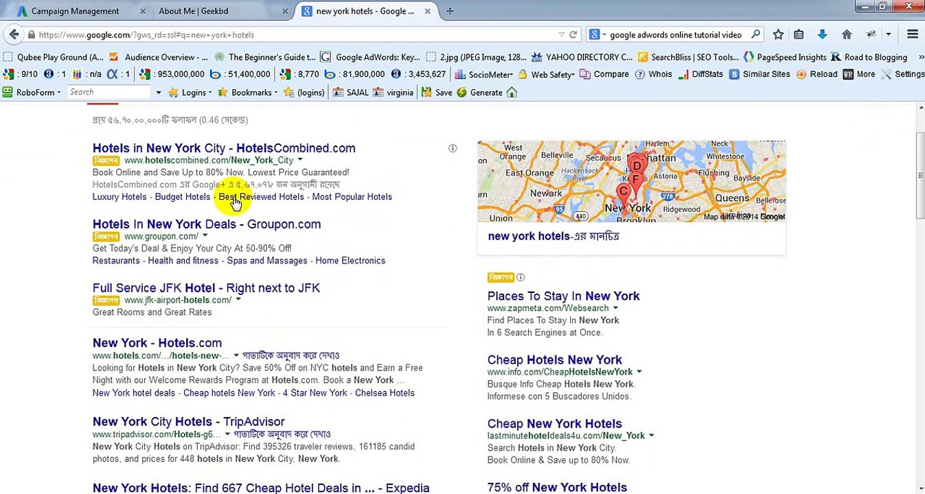This screenshot has width=925, height=494.
Task: Click the Bing count 51,400,000 in SEO toolbar
Action: pos(240,74)
